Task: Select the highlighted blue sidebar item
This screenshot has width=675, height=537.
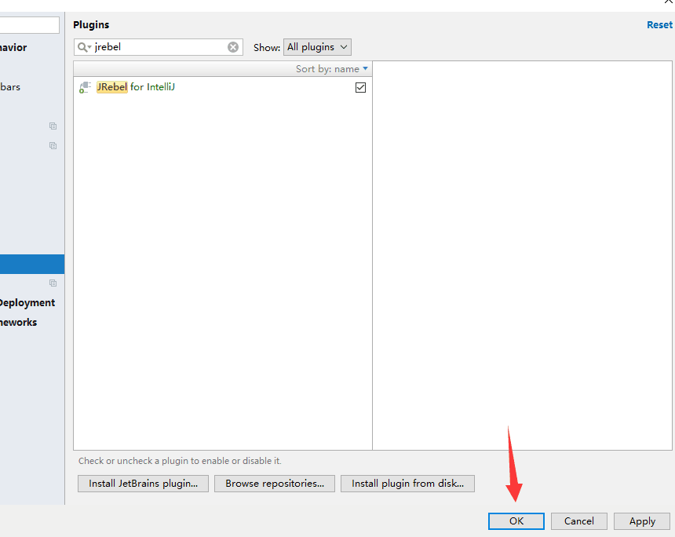Action: click(x=32, y=264)
